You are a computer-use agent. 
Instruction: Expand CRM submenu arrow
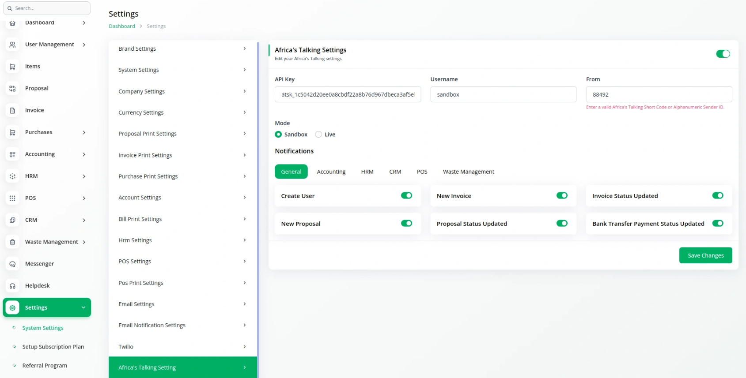tap(84, 220)
